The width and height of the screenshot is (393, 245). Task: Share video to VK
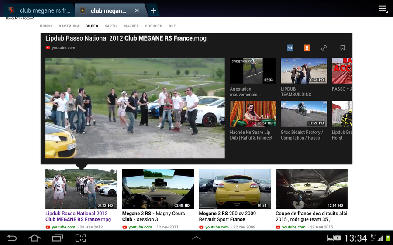pyautogui.click(x=290, y=48)
